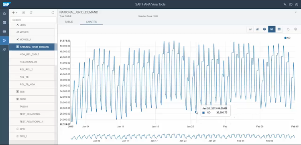Viewport: 301px width, 145px height.
Task: Click the export icon in catalog toolbar
Action: tap(31, 13)
